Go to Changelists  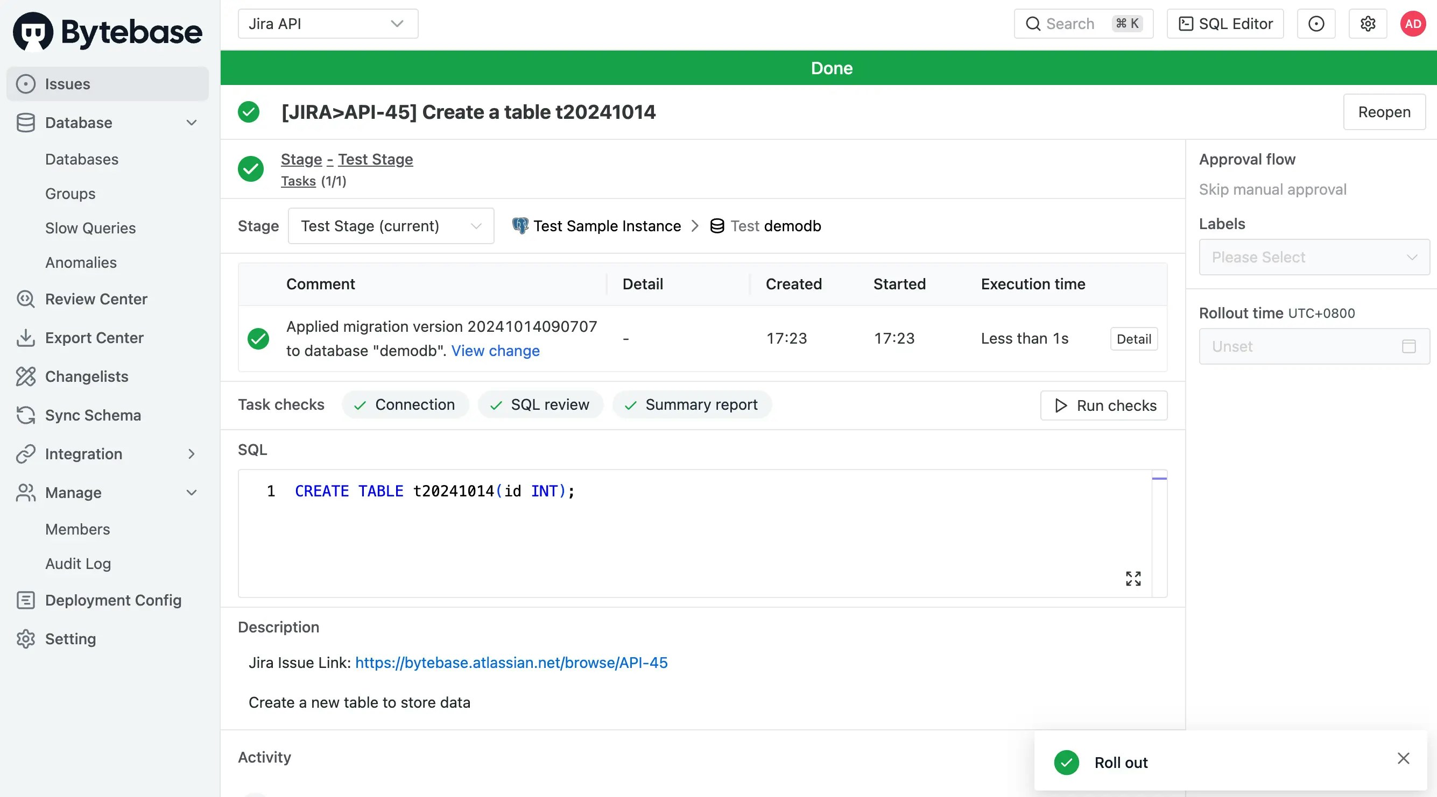(87, 376)
